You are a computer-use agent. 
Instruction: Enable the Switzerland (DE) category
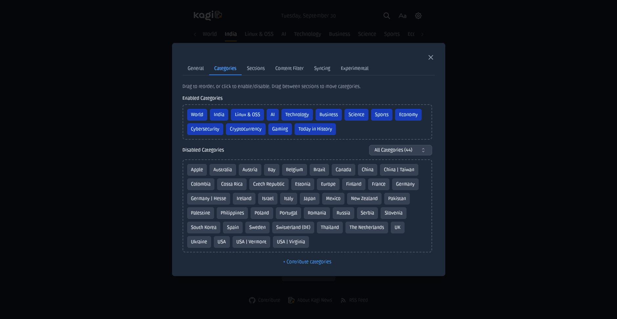pos(293,228)
